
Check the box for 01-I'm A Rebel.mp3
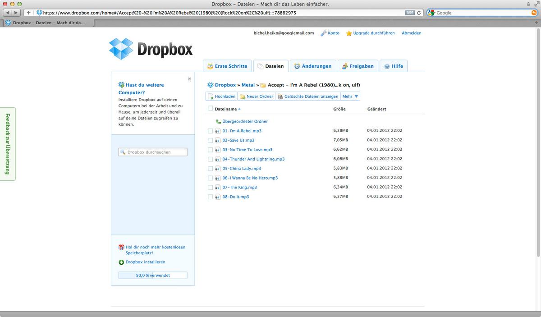point(210,131)
